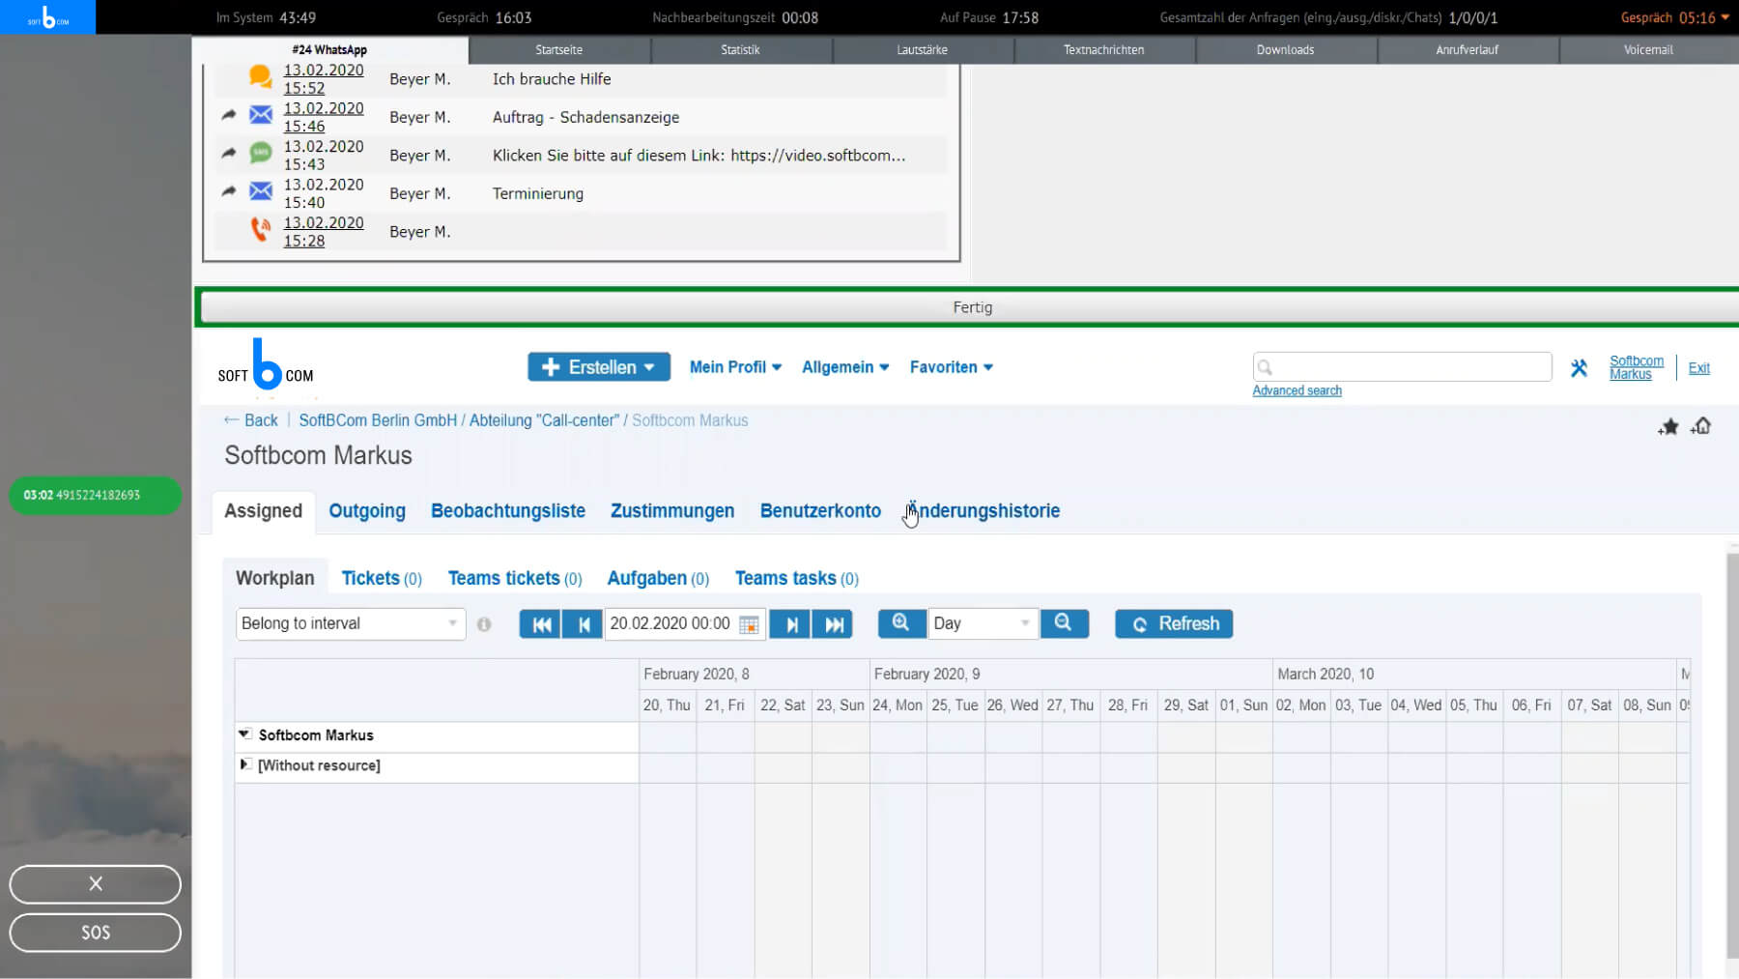Open the Teams tasks (0) tab
The height and width of the screenshot is (979, 1739).
[x=797, y=578]
